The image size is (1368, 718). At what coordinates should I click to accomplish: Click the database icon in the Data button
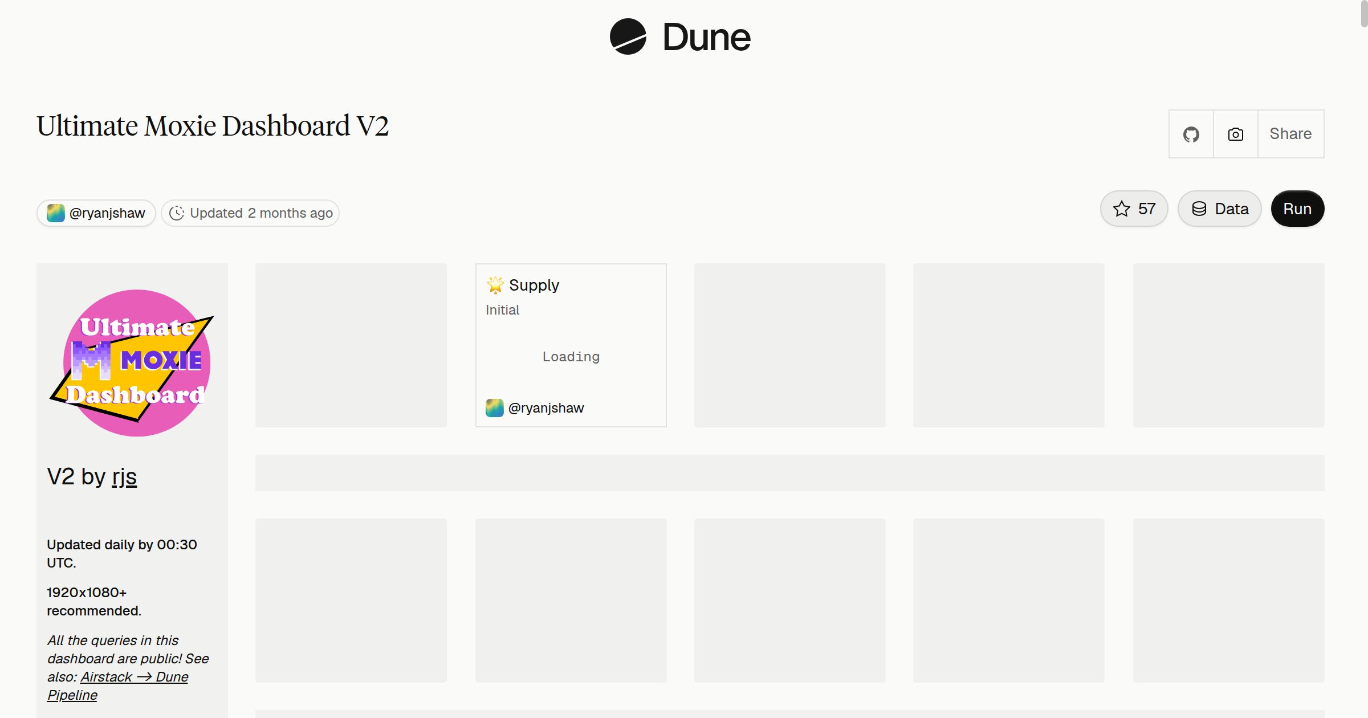(x=1199, y=209)
